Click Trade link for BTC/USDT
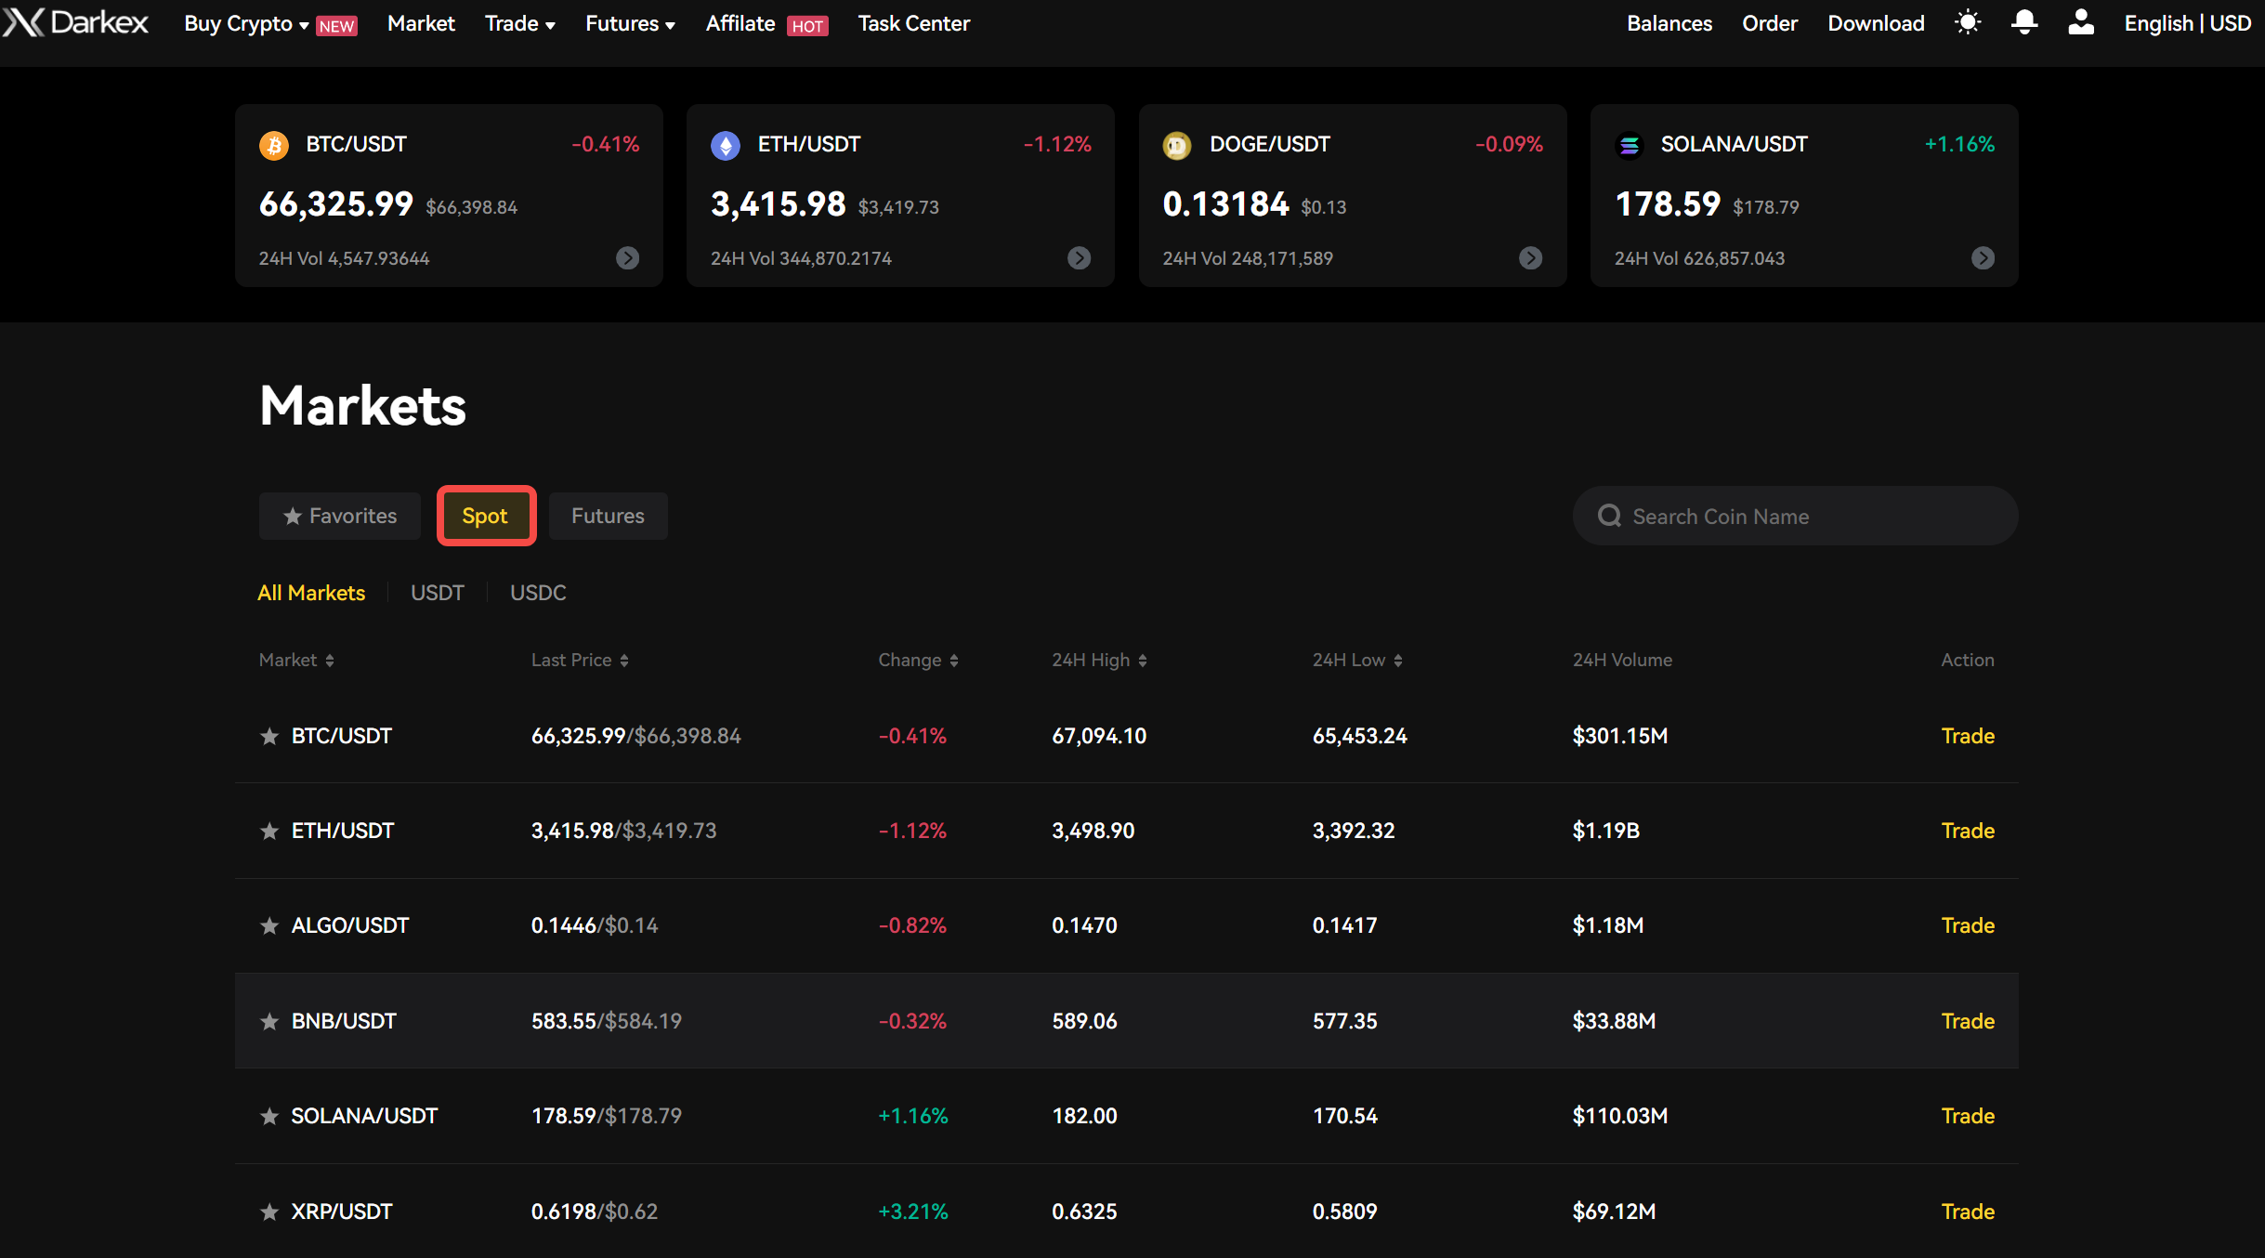 point(1968,736)
